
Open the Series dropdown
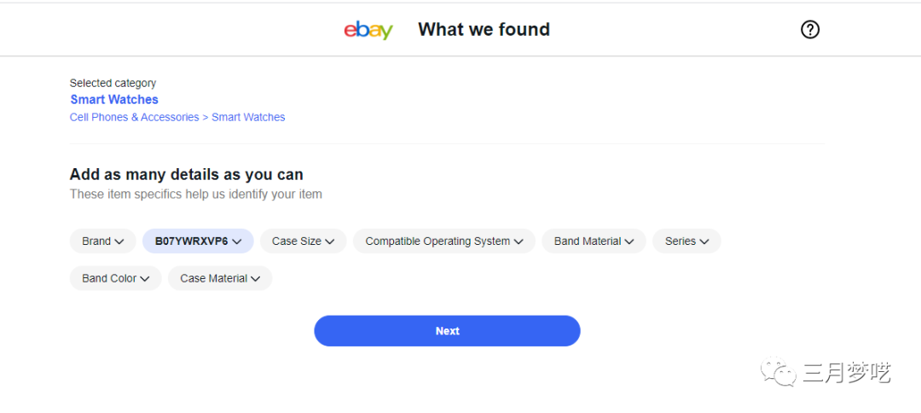point(686,241)
